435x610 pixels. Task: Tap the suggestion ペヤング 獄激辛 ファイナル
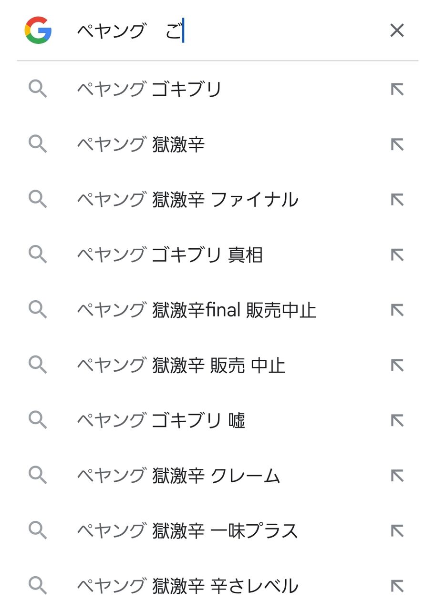[187, 200]
